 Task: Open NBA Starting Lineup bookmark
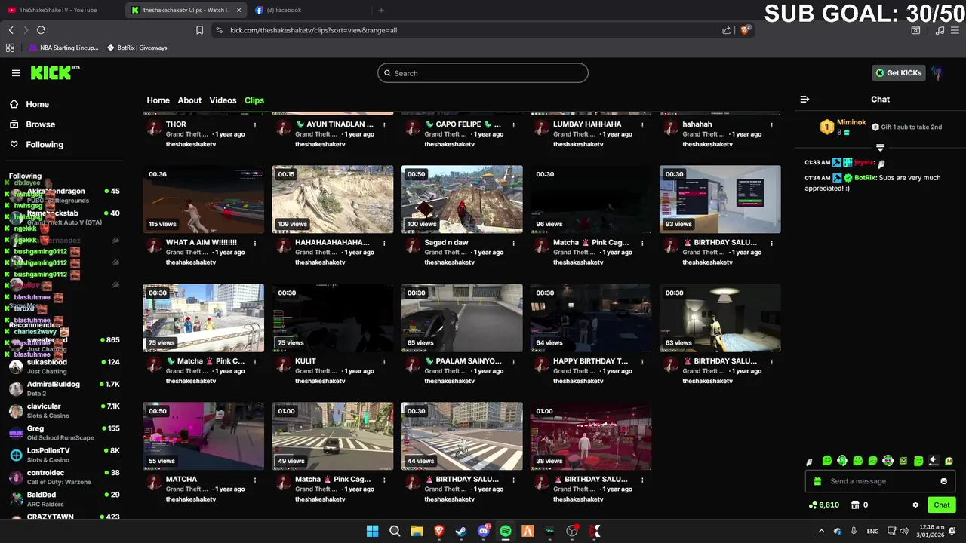pyautogui.click(x=64, y=48)
